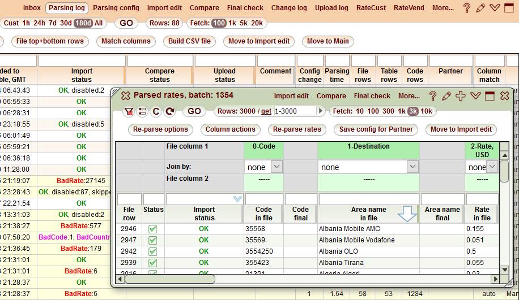Open Final check in Parsed rates panel
This screenshot has width=519, height=300.
click(372, 96)
